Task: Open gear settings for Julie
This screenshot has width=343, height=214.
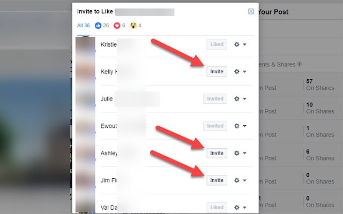Action: tap(237, 98)
